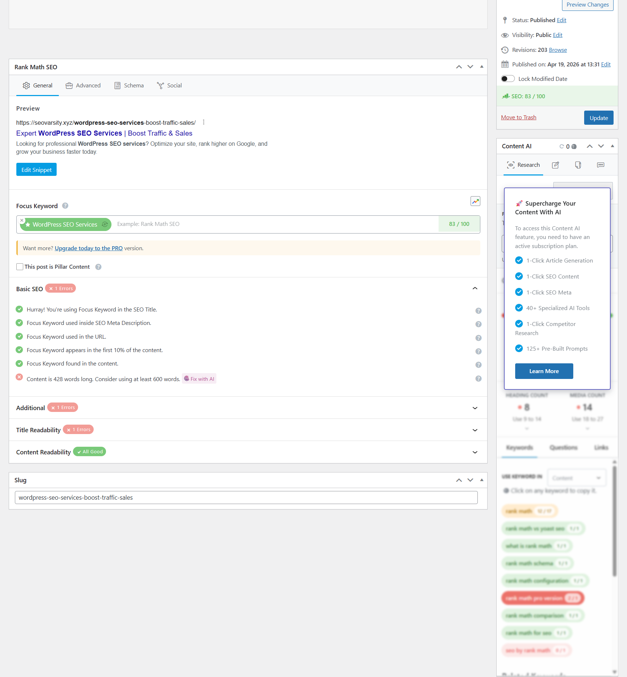The width and height of the screenshot is (627, 677).
Task: Move Rank Math SEO panel down
Action: (470, 67)
